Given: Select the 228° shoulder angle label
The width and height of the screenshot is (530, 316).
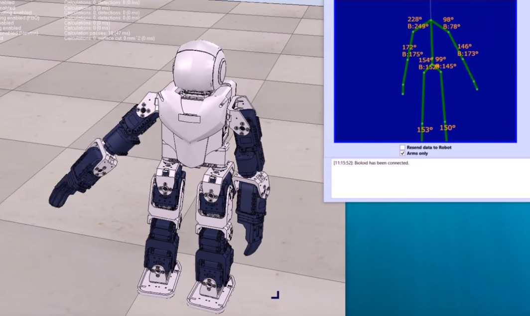Looking at the screenshot, I should click(x=415, y=20).
